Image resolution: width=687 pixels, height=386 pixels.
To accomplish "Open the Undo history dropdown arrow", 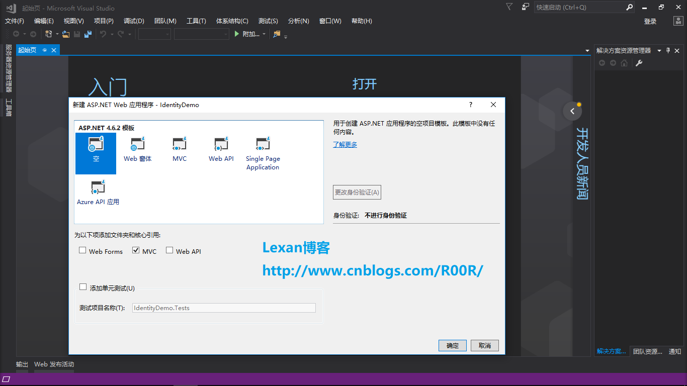I will pos(112,34).
